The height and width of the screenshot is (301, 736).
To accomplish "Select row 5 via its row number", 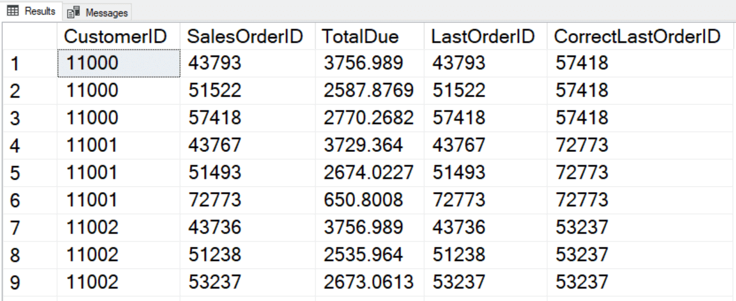I will tap(16, 173).
